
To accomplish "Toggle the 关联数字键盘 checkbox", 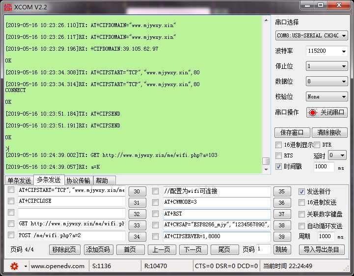I will (x=301, y=214).
